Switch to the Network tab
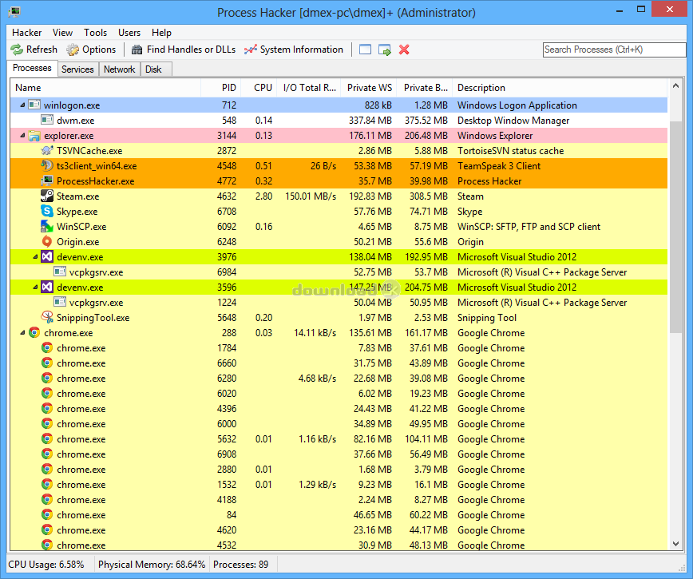 tap(119, 69)
